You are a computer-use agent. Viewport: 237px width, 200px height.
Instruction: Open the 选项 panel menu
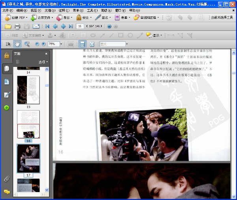click(43, 62)
